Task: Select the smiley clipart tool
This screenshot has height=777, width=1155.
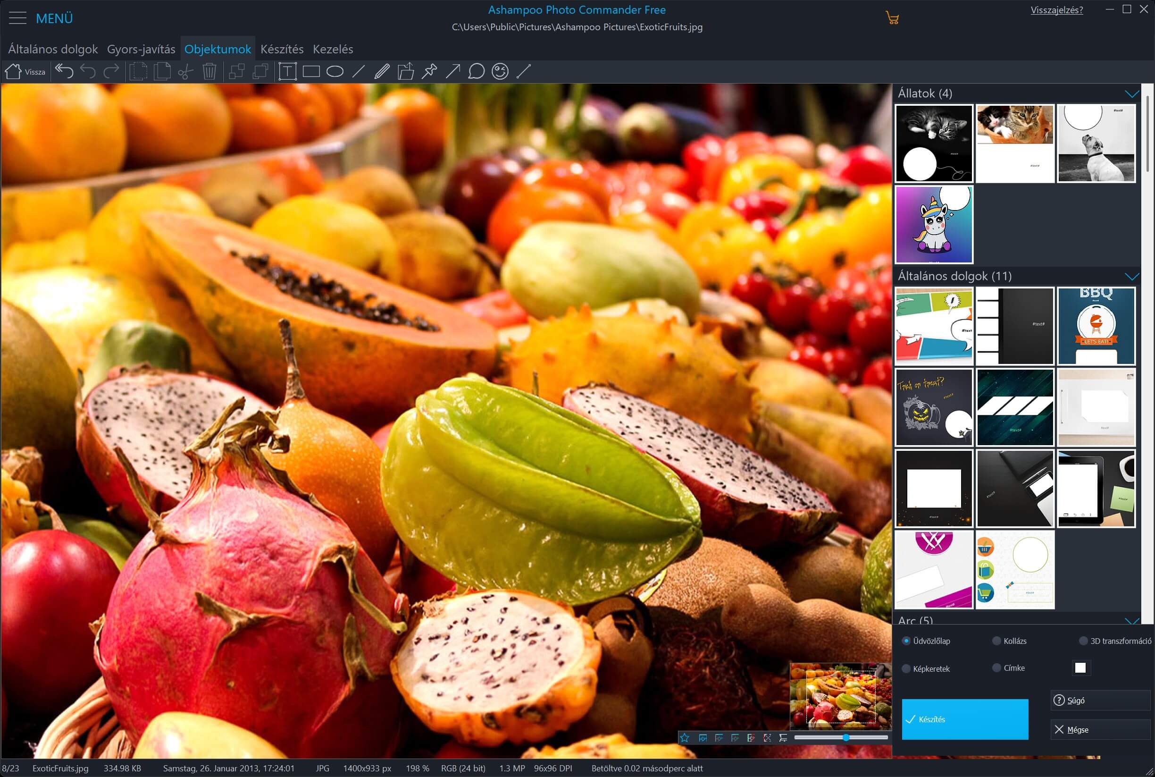Action: [500, 71]
